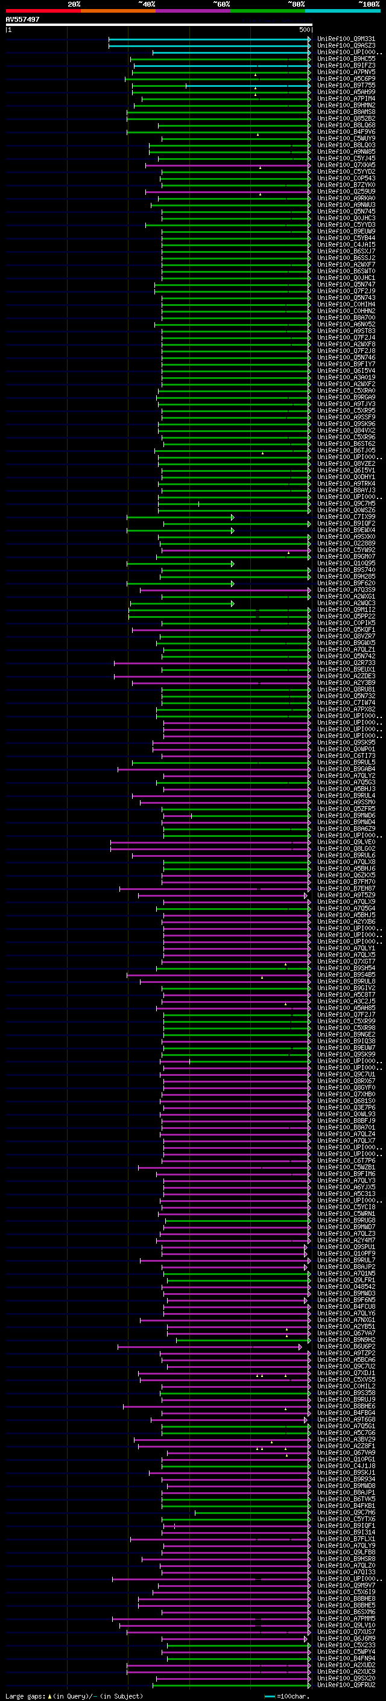Pick the UniRef100_C5WUY9 row label
This screenshot has width=386, height=1701.
[x=346, y=139]
